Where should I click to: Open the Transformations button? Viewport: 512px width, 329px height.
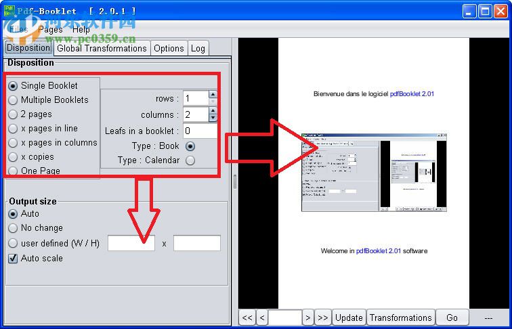[x=401, y=317]
